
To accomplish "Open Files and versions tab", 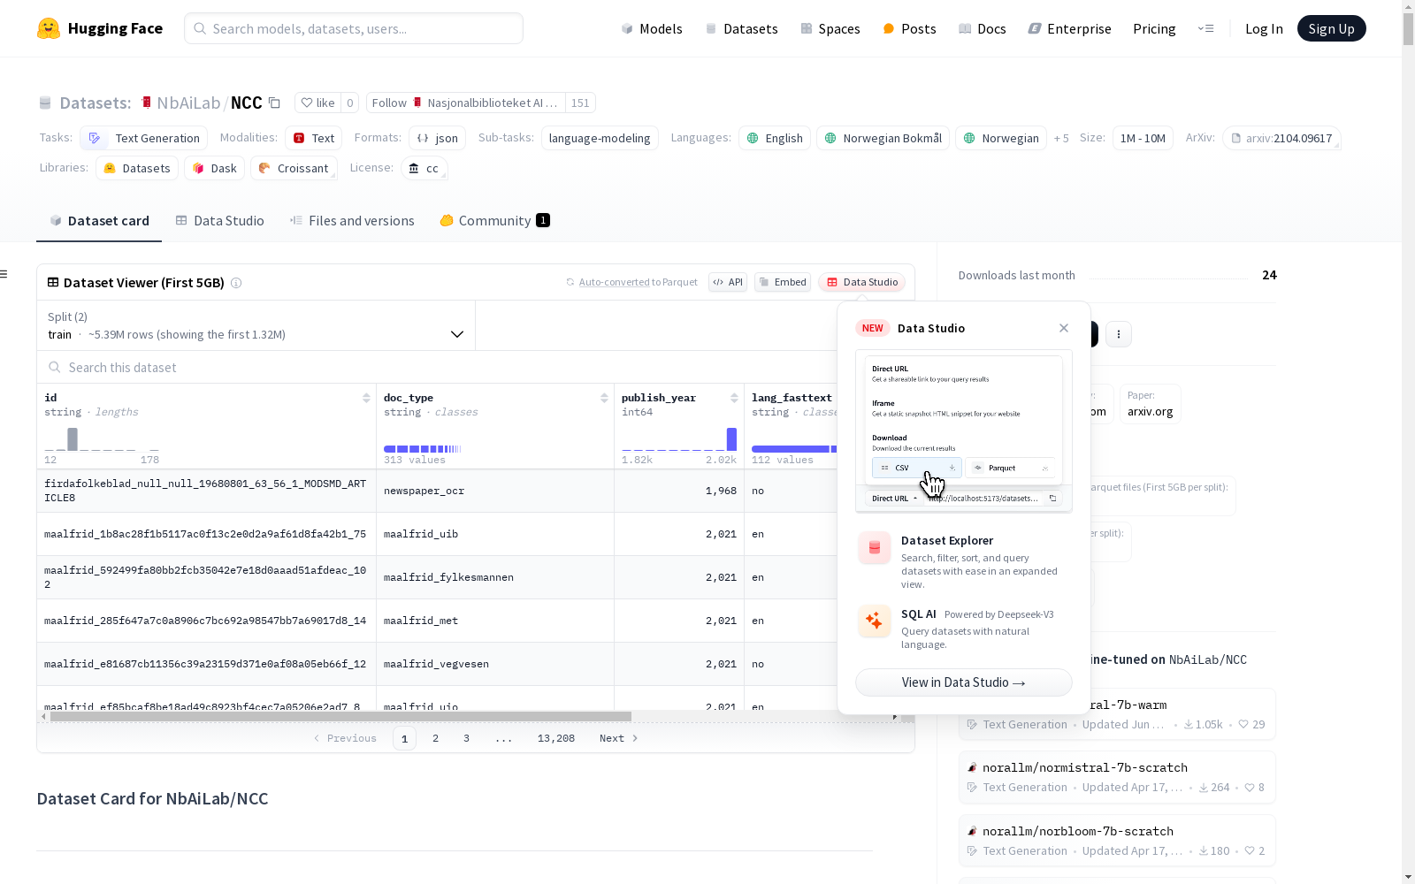I will point(352,221).
